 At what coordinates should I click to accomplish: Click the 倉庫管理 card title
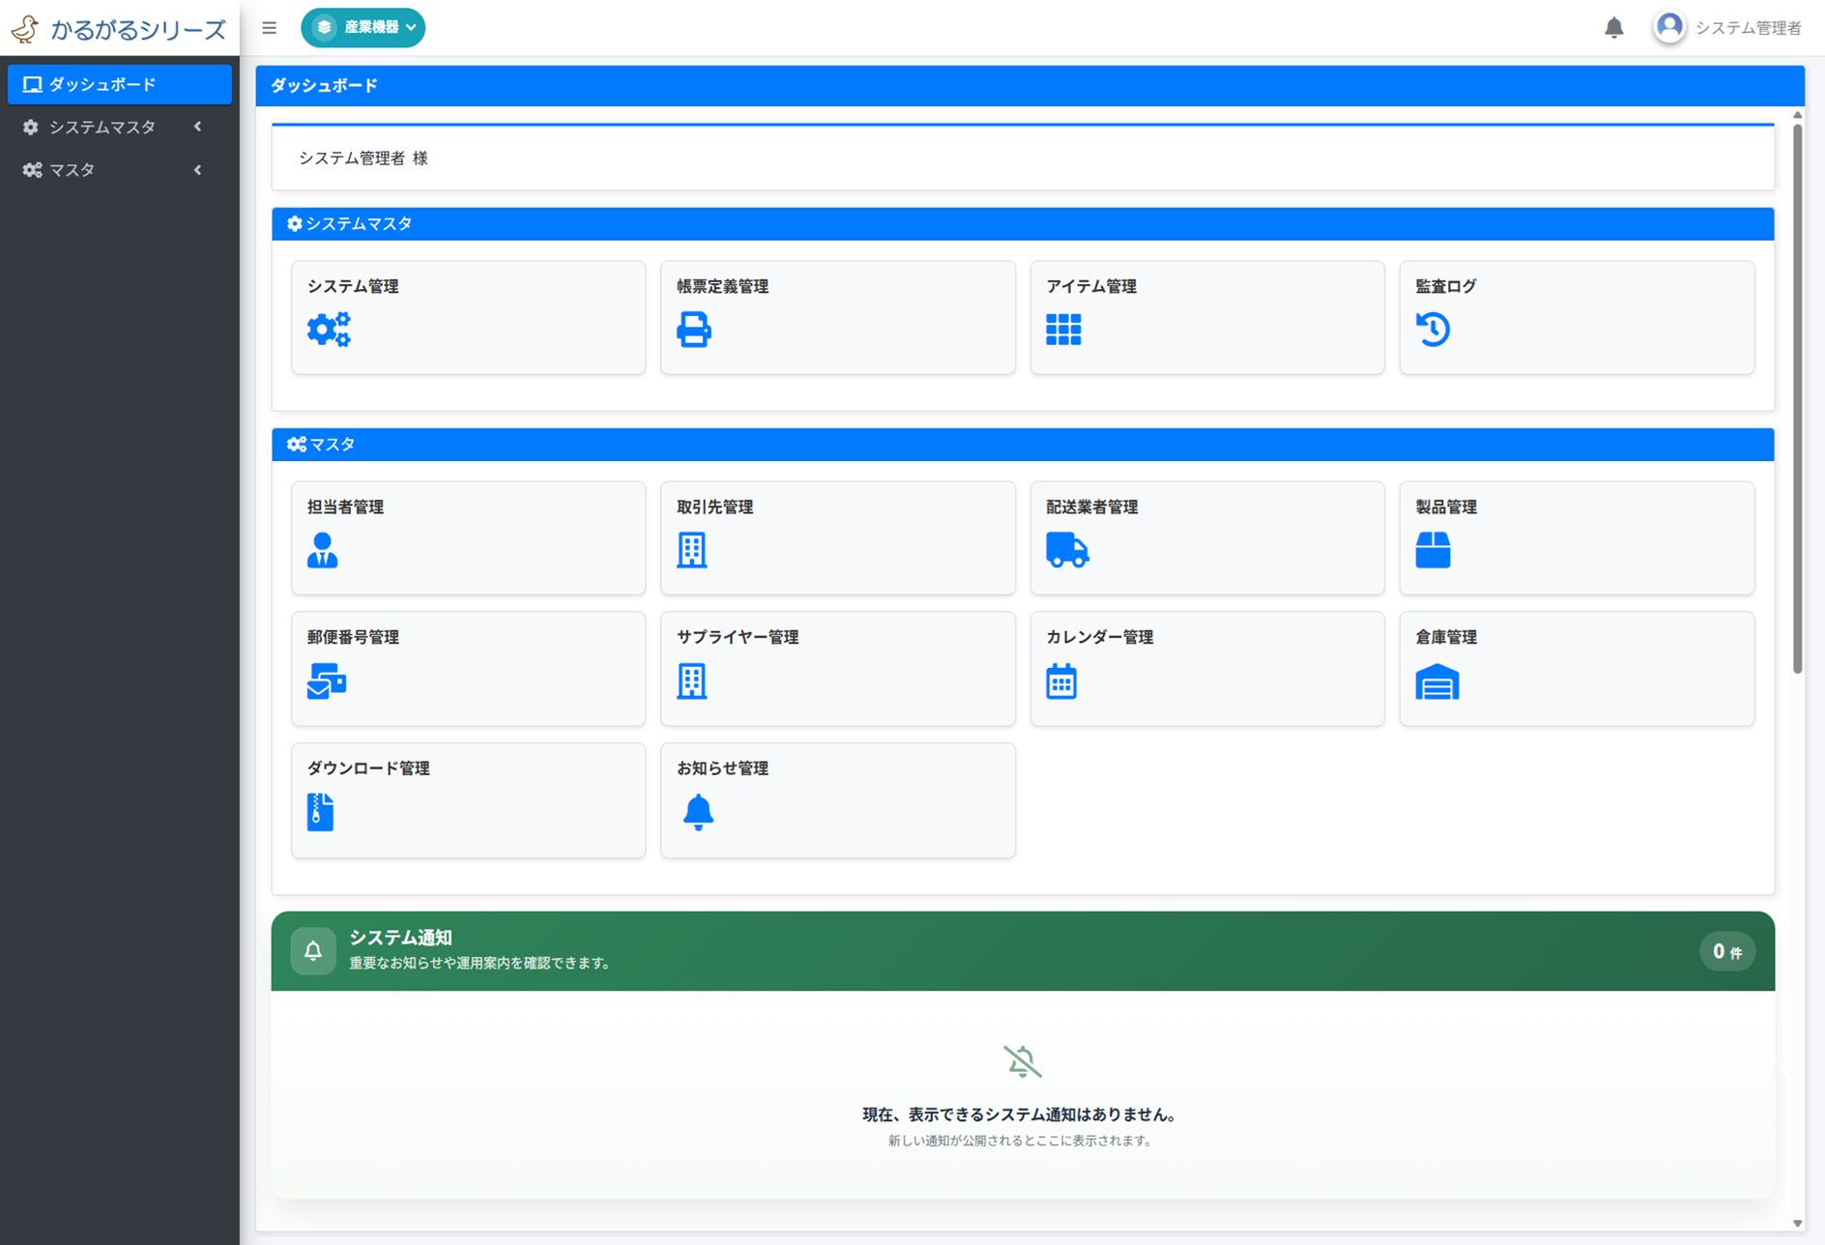pos(1446,637)
